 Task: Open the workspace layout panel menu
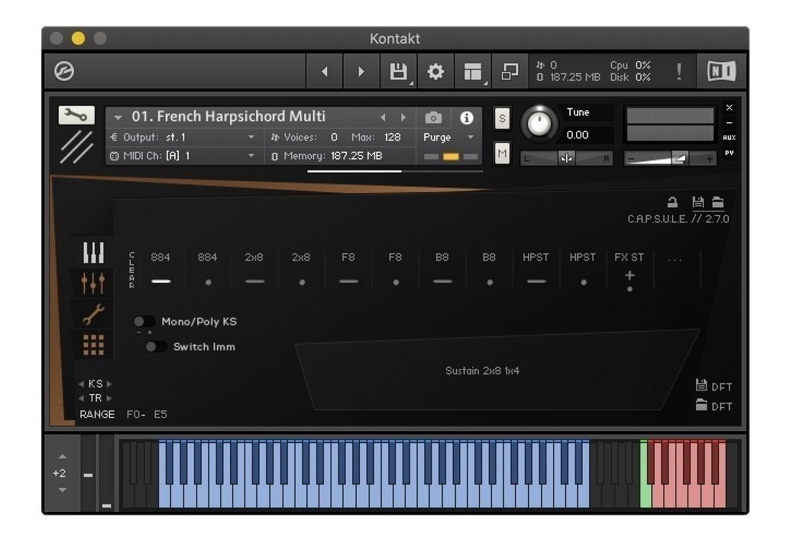click(473, 72)
